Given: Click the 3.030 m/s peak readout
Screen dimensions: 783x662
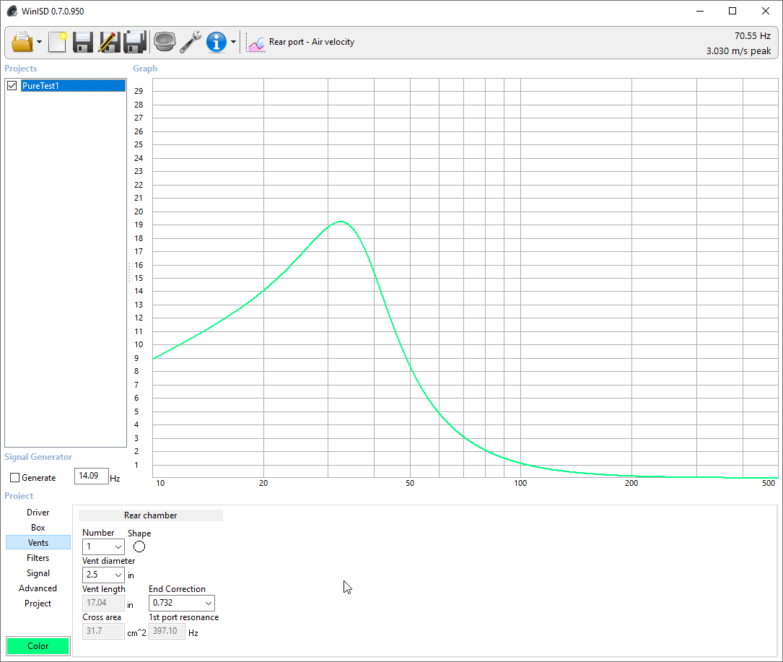Looking at the screenshot, I should point(738,51).
